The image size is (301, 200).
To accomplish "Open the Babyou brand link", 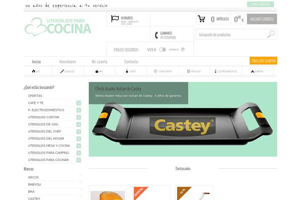I will click(x=35, y=184).
